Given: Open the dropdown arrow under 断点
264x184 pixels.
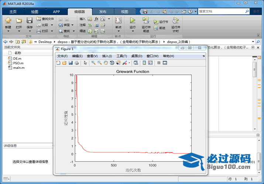Looking at the screenshot, I should 119,31.
